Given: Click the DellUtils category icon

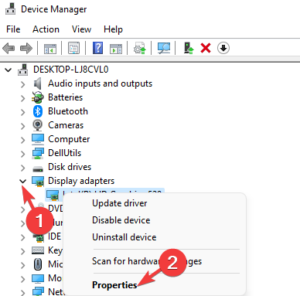Looking at the screenshot, I should 38,153.
